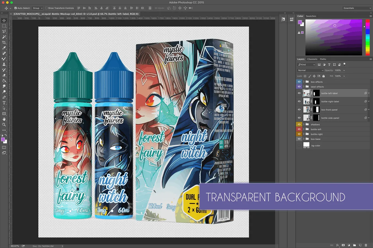Select the Move tool

coord(4,20)
